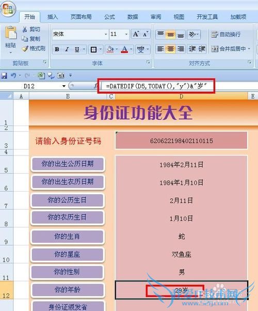
Task: Select column B header
Action: click(68, 97)
